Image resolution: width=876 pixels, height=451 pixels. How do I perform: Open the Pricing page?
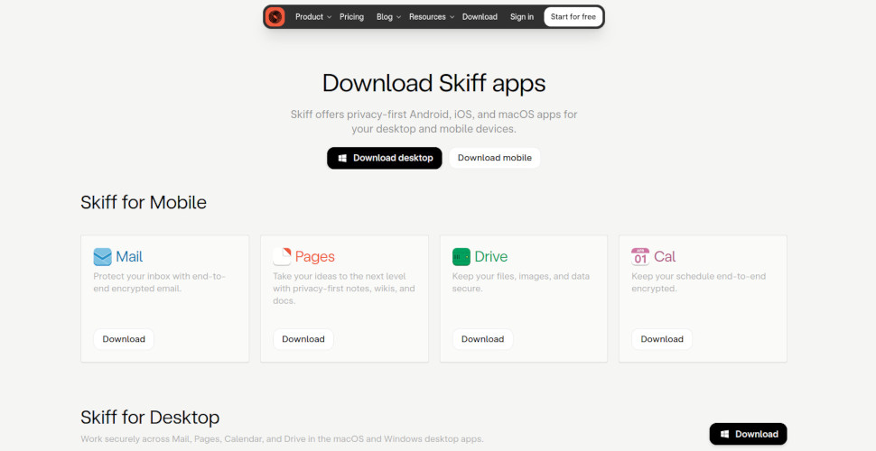click(x=351, y=17)
